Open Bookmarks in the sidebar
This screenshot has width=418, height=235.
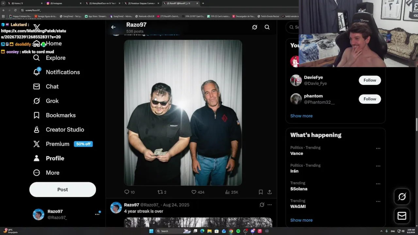54,115
